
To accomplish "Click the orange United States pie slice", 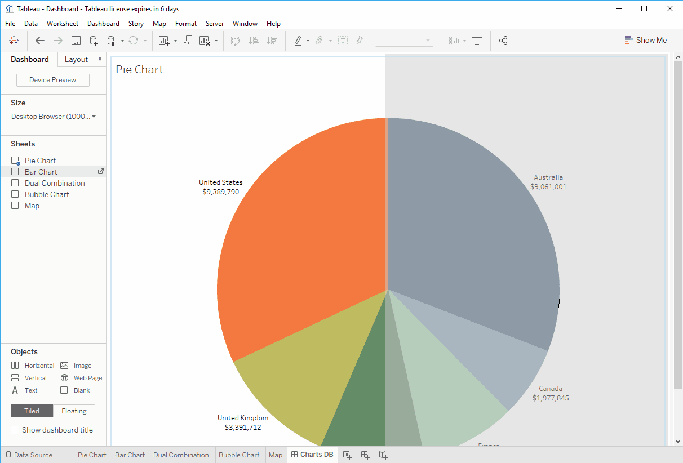I will 304,237.
